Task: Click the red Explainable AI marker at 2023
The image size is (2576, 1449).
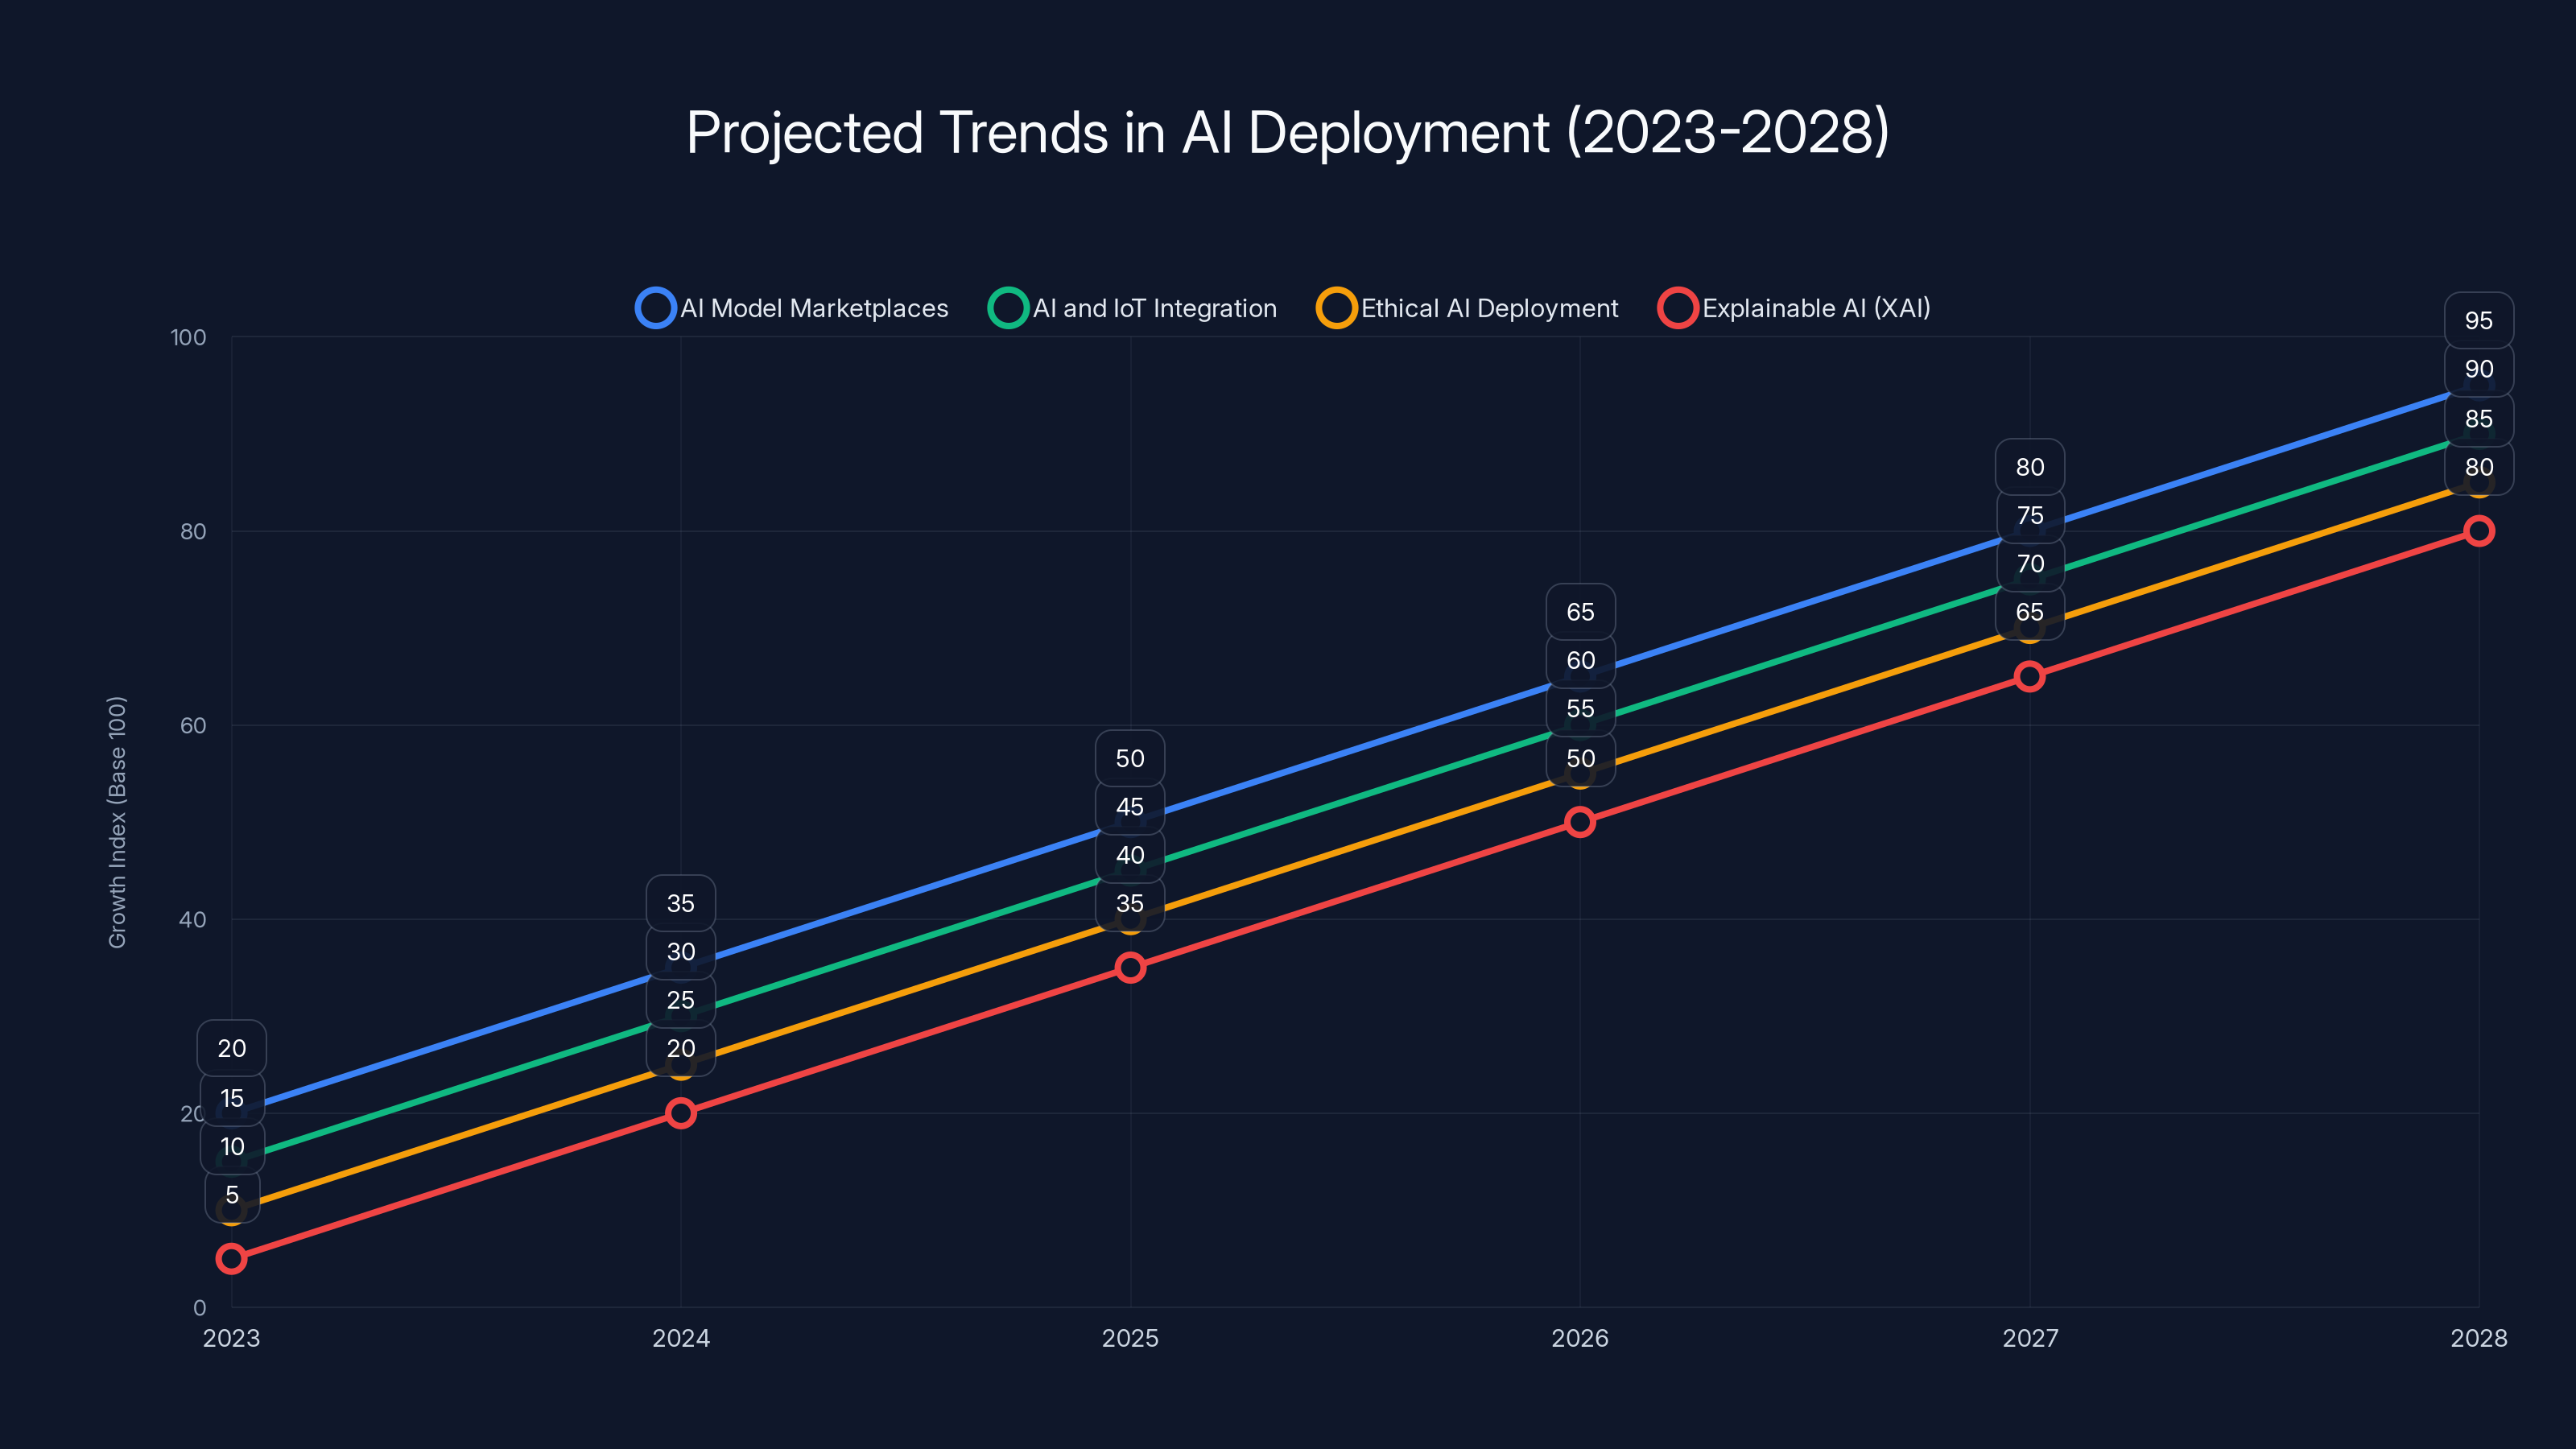Action: pyautogui.click(x=231, y=1258)
